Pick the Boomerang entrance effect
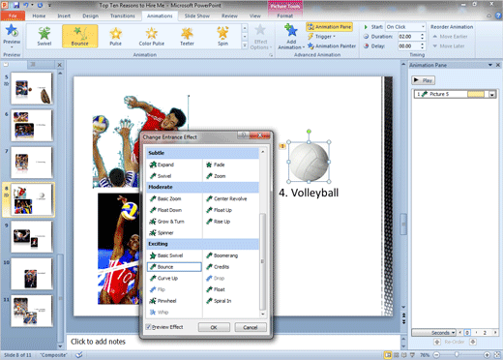This screenshot has width=503, height=360. click(226, 255)
